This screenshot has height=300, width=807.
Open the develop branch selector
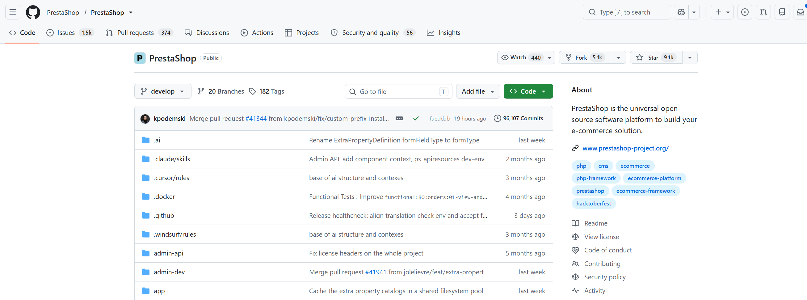pos(162,91)
